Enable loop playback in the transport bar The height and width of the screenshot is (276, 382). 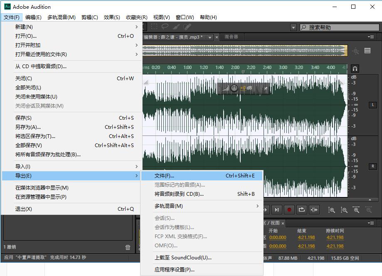[x=301, y=210]
